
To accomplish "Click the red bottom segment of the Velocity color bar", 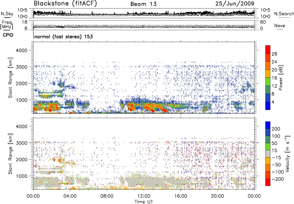I will (x=268, y=182).
